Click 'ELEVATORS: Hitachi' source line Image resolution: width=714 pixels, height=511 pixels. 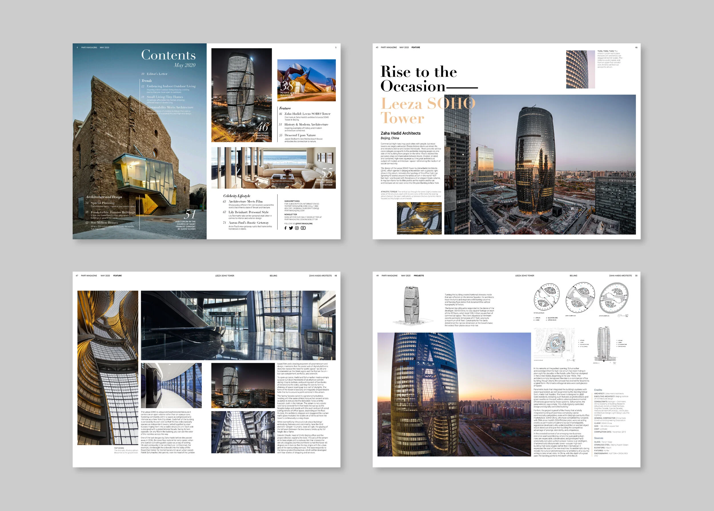coord(603,448)
